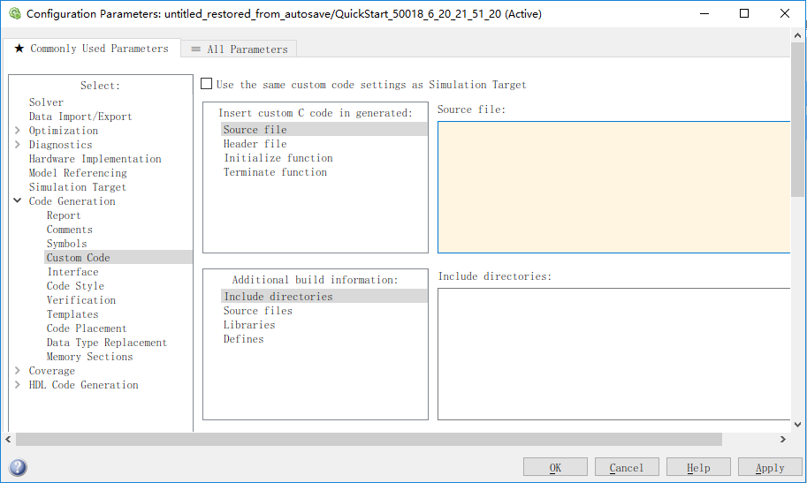Image resolution: width=807 pixels, height=483 pixels.
Task: Open the Verification subpane
Action: point(81,300)
